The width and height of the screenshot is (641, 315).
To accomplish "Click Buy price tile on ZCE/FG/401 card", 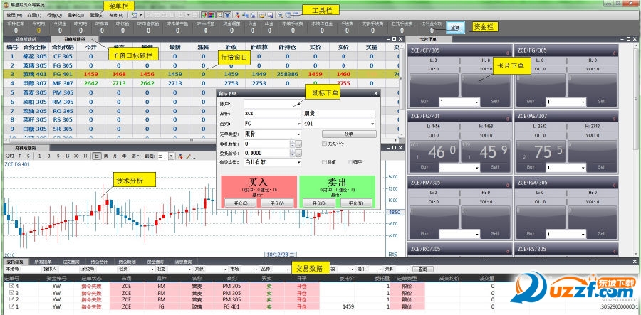I will coord(433,156).
